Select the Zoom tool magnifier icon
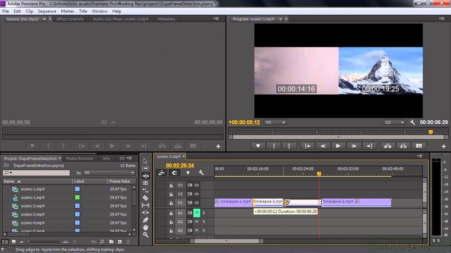Image resolution: width=451 pixels, height=253 pixels. click(145, 235)
